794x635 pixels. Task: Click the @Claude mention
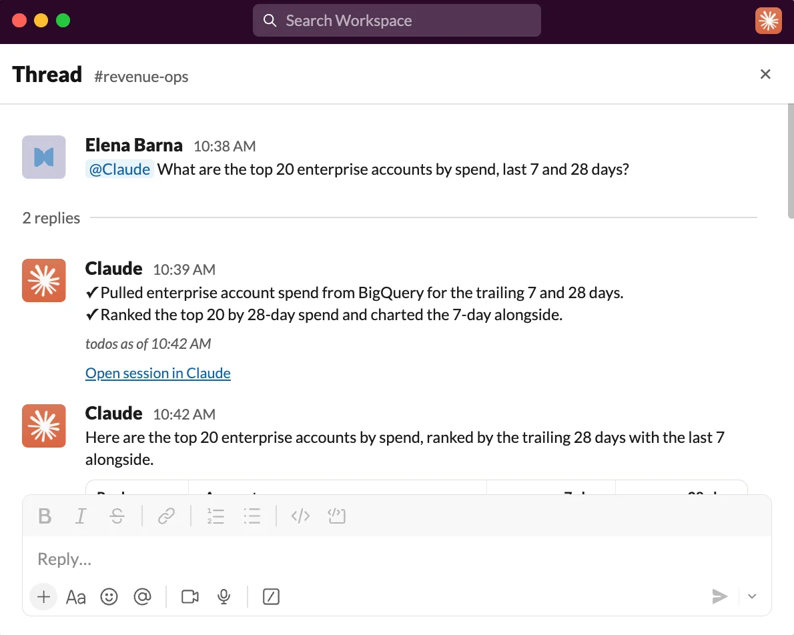(x=119, y=169)
